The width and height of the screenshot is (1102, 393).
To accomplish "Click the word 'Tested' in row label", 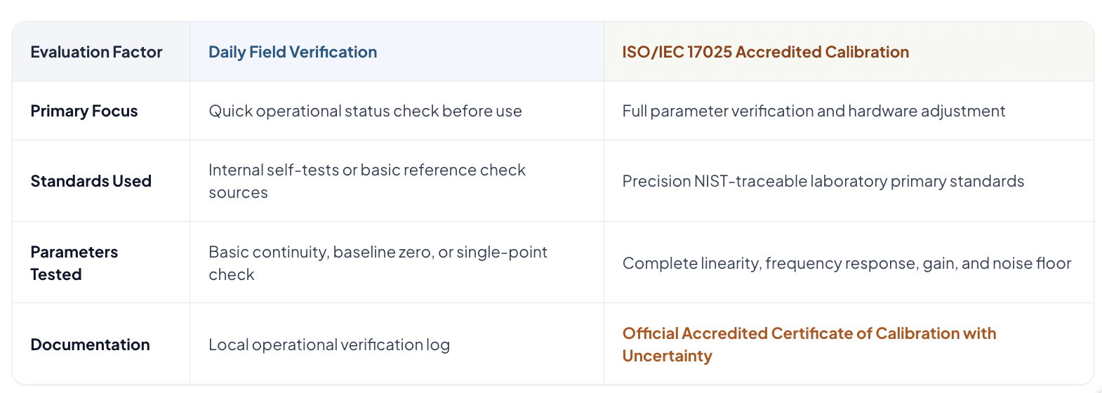I will pyautogui.click(x=56, y=274).
